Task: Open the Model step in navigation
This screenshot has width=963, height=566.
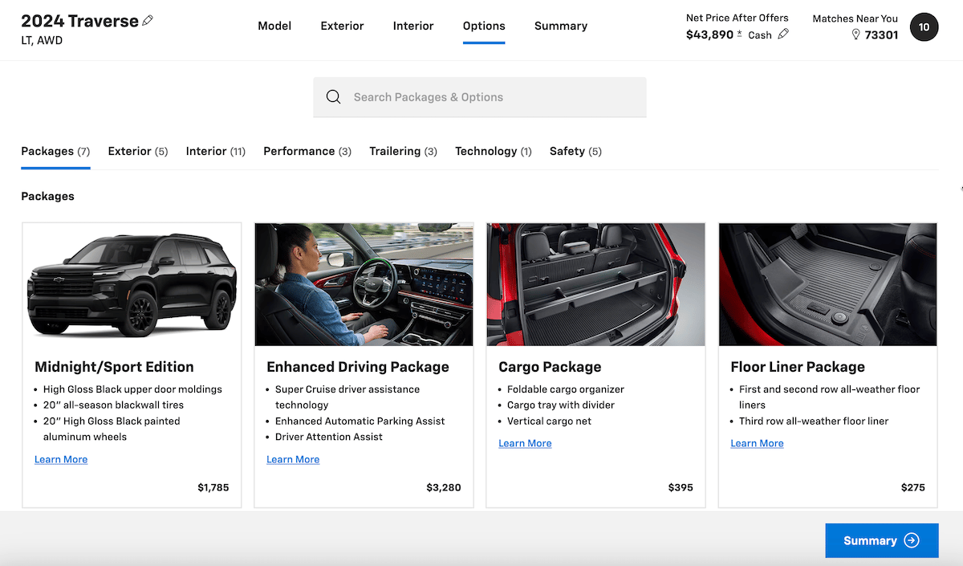Action: (x=274, y=26)
